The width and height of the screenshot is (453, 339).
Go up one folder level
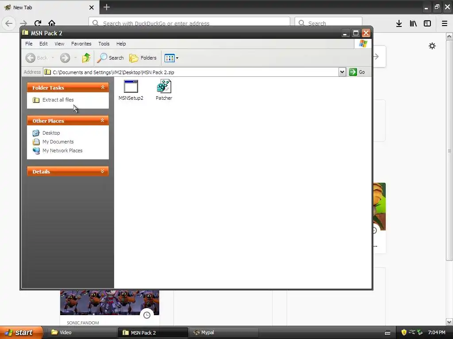click(86, 58)
